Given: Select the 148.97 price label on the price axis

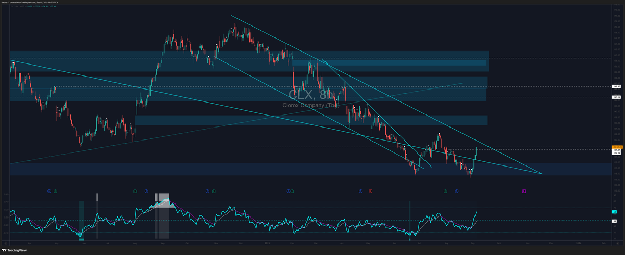Looking at the screenshot, I should tap(615, 86).
